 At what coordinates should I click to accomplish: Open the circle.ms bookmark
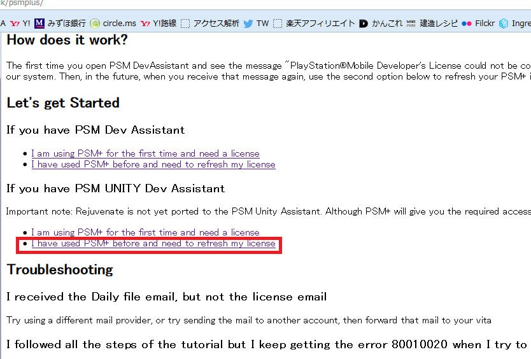tap(113, 24)
